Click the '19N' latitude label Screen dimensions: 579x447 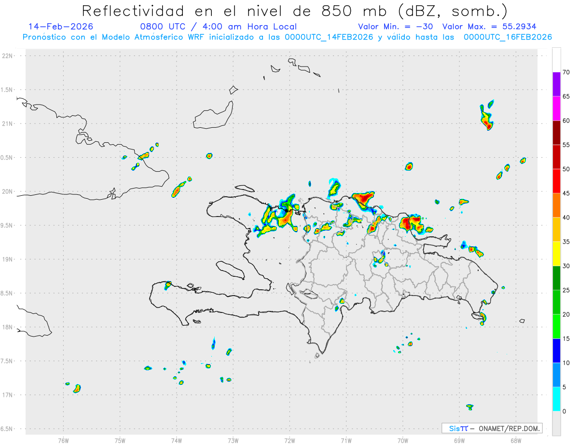(x=8, y=259)
